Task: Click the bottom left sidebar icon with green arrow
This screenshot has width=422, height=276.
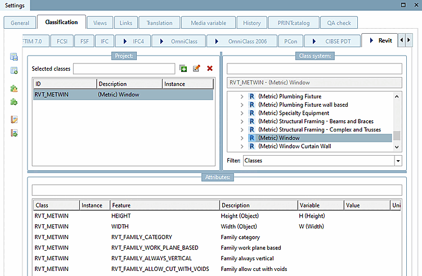Action: click(14, 133)
